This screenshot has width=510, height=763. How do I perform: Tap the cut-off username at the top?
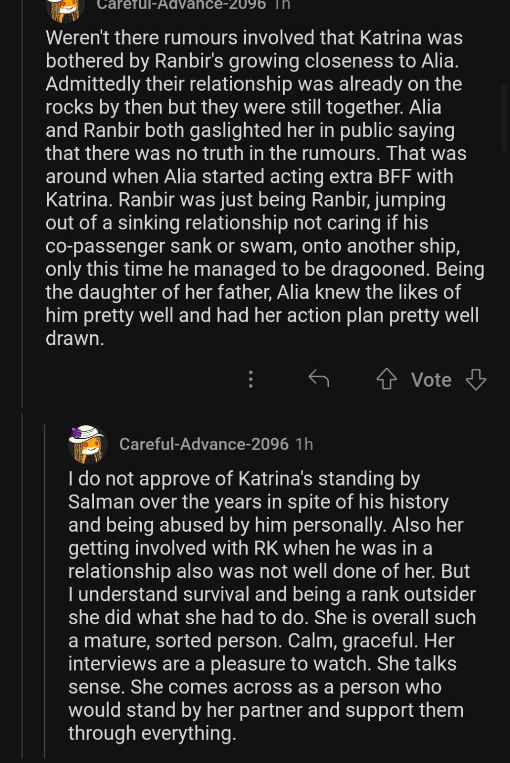click(x=181, y=5)
